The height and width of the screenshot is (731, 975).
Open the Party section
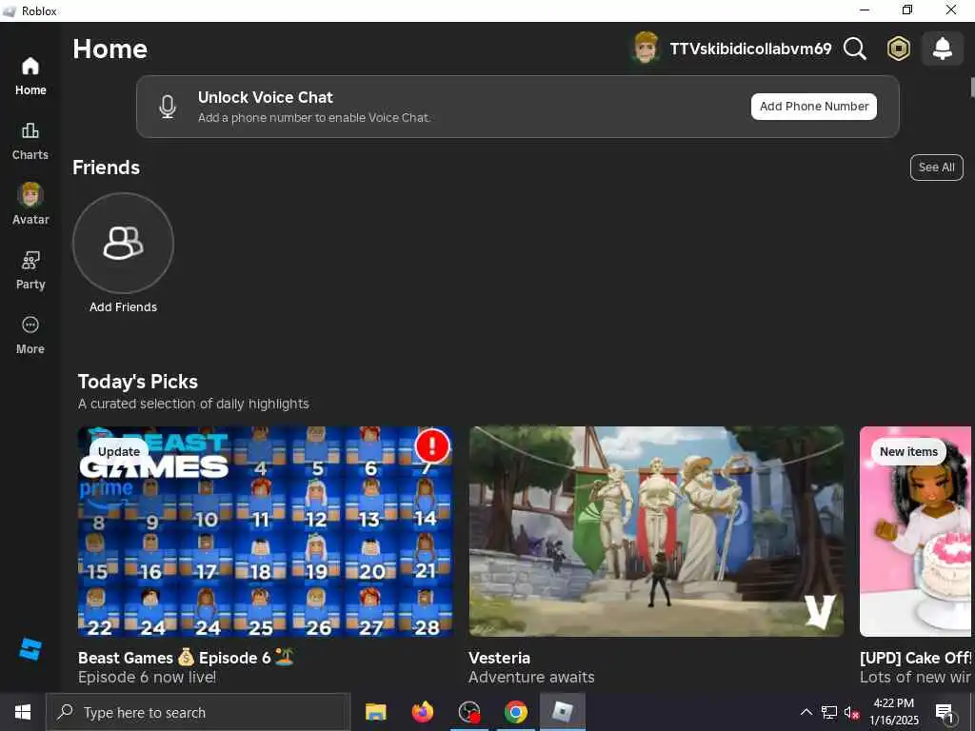(x=30, y=270)
